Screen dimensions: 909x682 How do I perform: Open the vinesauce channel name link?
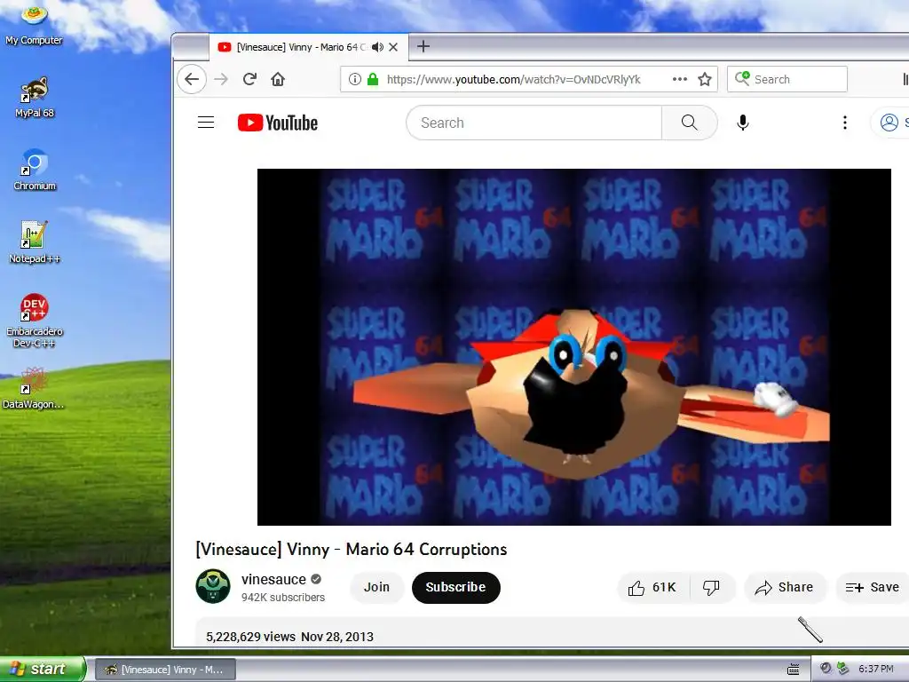click(273, 579)
